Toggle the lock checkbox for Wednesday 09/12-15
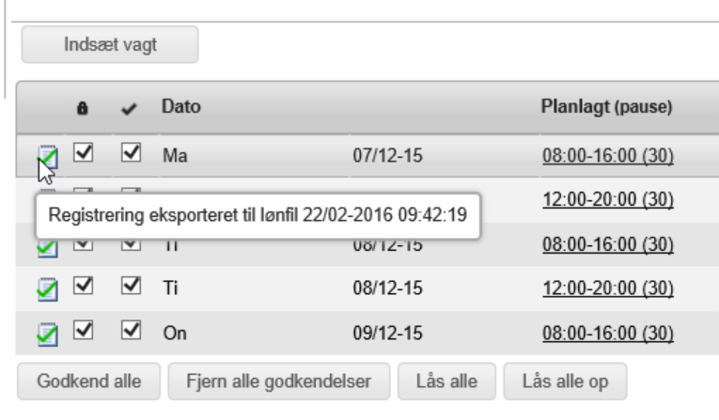This screenshot has width=719, height=420. pyautogui.click(x=84, y=329)
